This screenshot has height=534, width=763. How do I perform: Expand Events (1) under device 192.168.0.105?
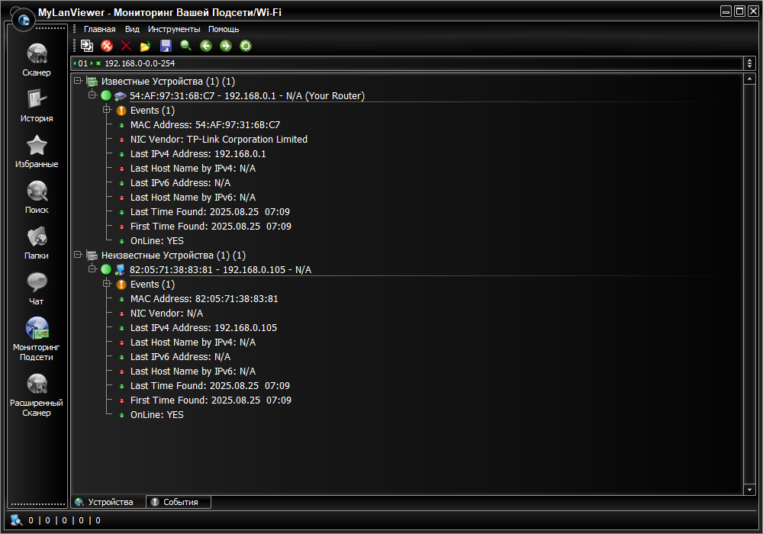click(107, 284)
